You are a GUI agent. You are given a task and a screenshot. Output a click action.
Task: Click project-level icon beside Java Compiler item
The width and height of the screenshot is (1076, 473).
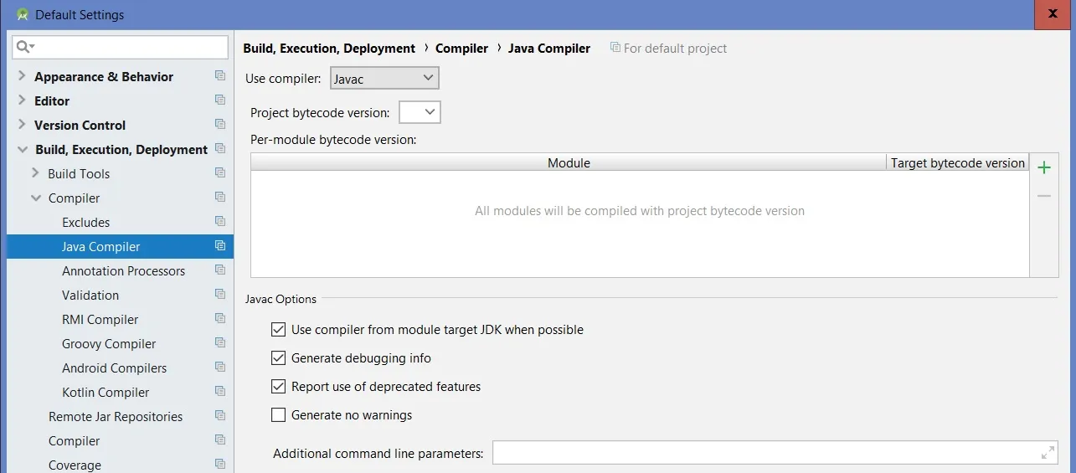click(x=220, y=246)
